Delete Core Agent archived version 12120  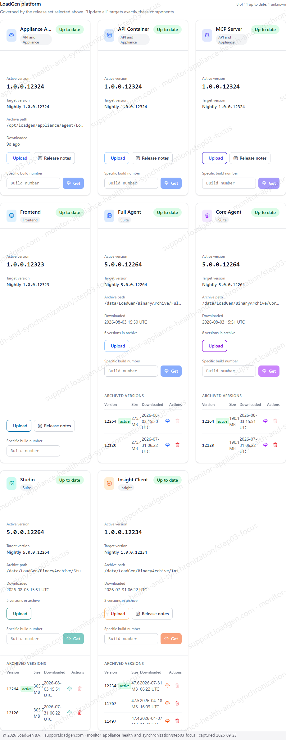(275, 445)
